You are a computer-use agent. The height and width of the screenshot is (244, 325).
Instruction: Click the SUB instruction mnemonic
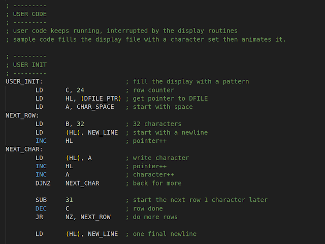[42, 200]
